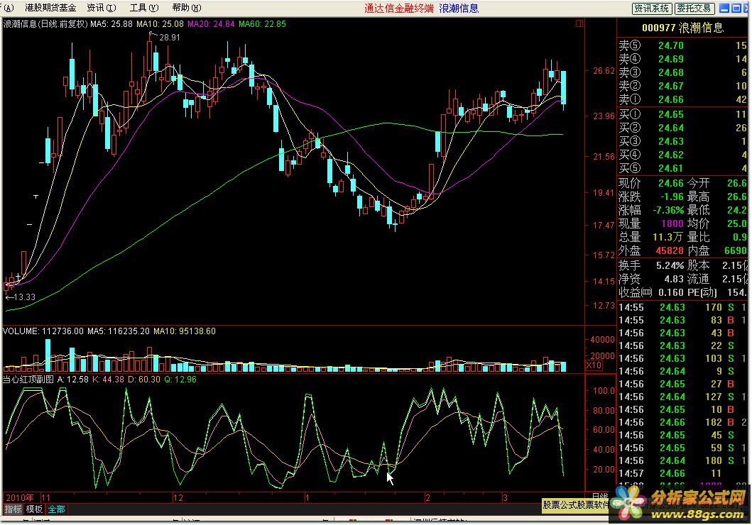Switch to the 模板 tab
This screenshot has width=752, height=525.
pyautogui.click(x=34, y=509)
